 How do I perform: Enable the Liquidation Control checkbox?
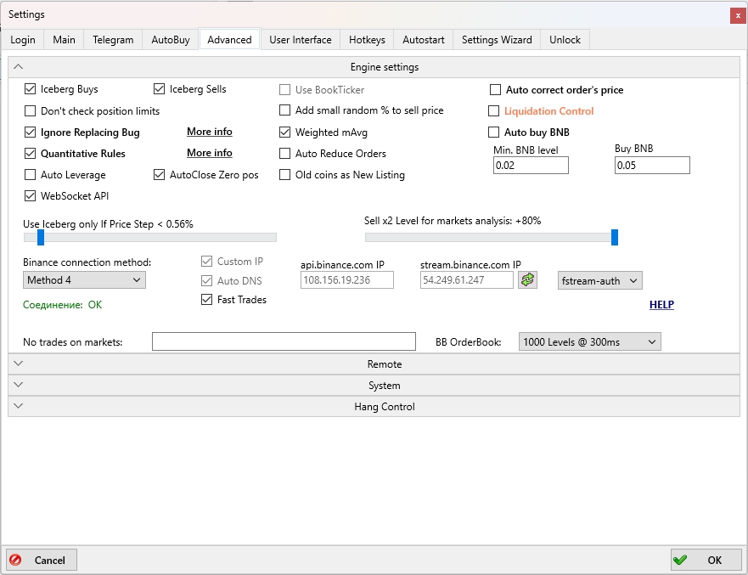[x=495, y=111]
